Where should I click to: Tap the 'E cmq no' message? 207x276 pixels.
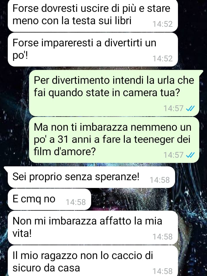pyautogui.click(x=49, y=199)
